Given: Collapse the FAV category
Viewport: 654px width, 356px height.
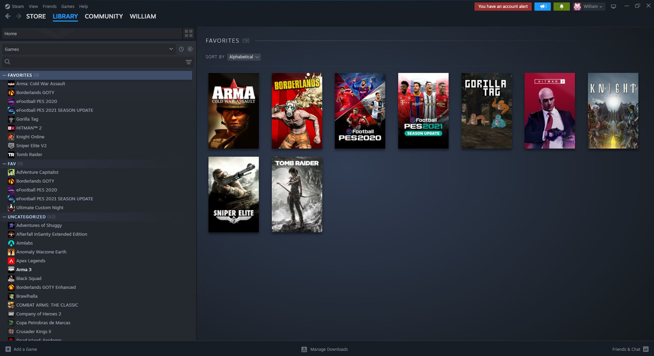Looking at the screenshot, I should pos(5,163).
